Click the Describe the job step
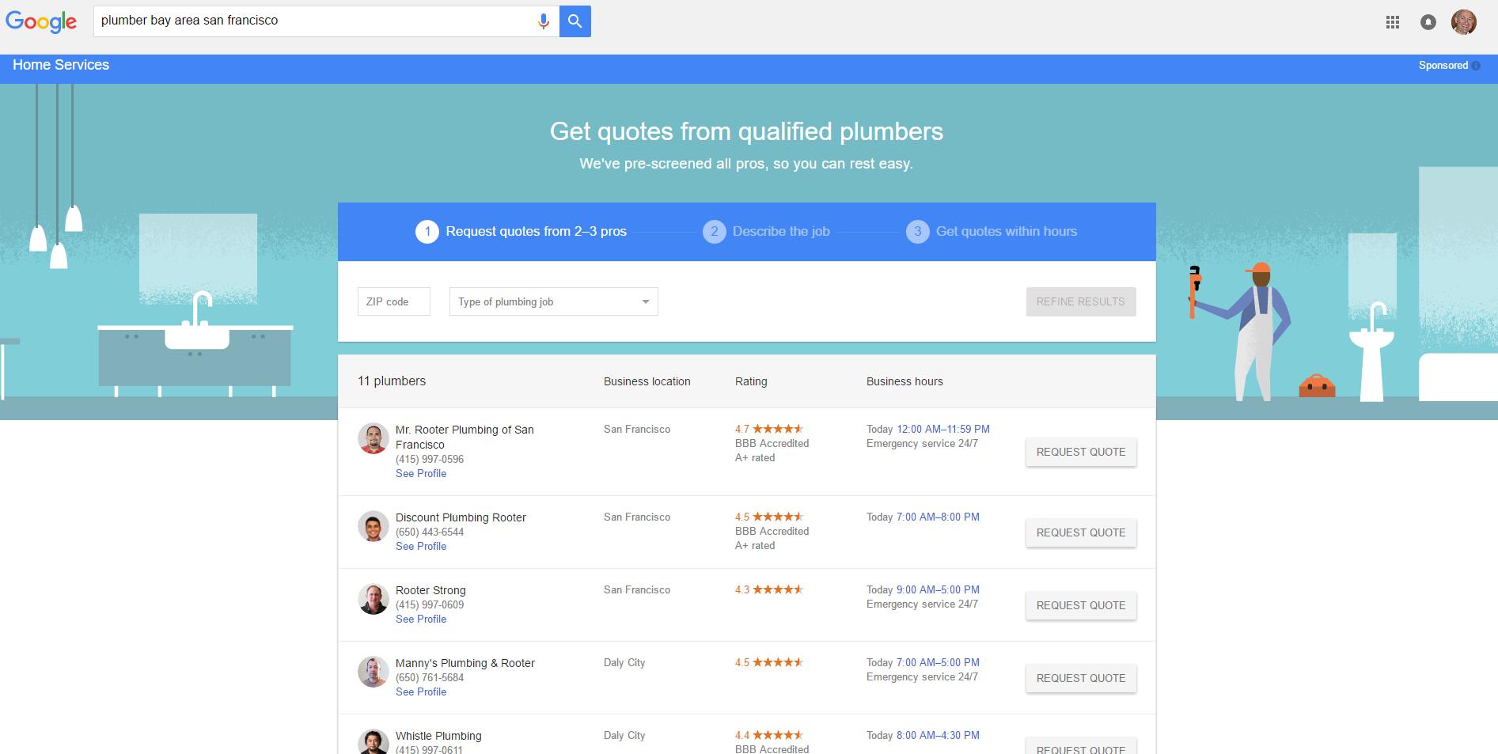Image resolution: width=1498 pixels, height=754 pixels. (x=781, y=232)
